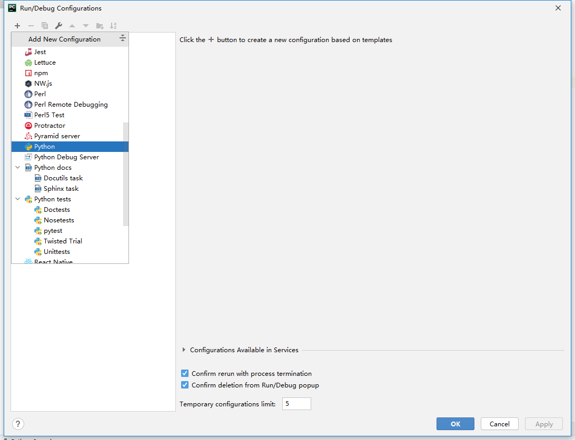Select the Perl configuration type

point(70,94)
